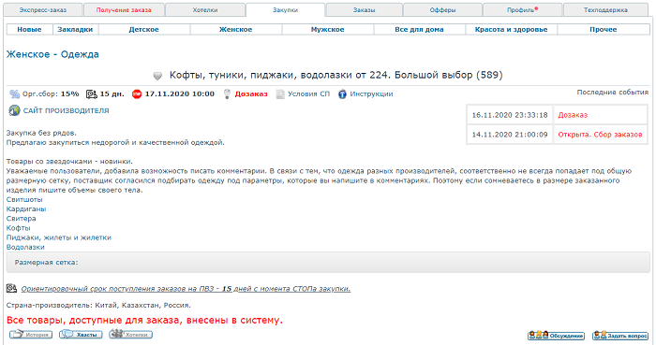Open the Свитшоты subcategory link
The width and height of the screenshot is (656, 345).
click(24, 200)
